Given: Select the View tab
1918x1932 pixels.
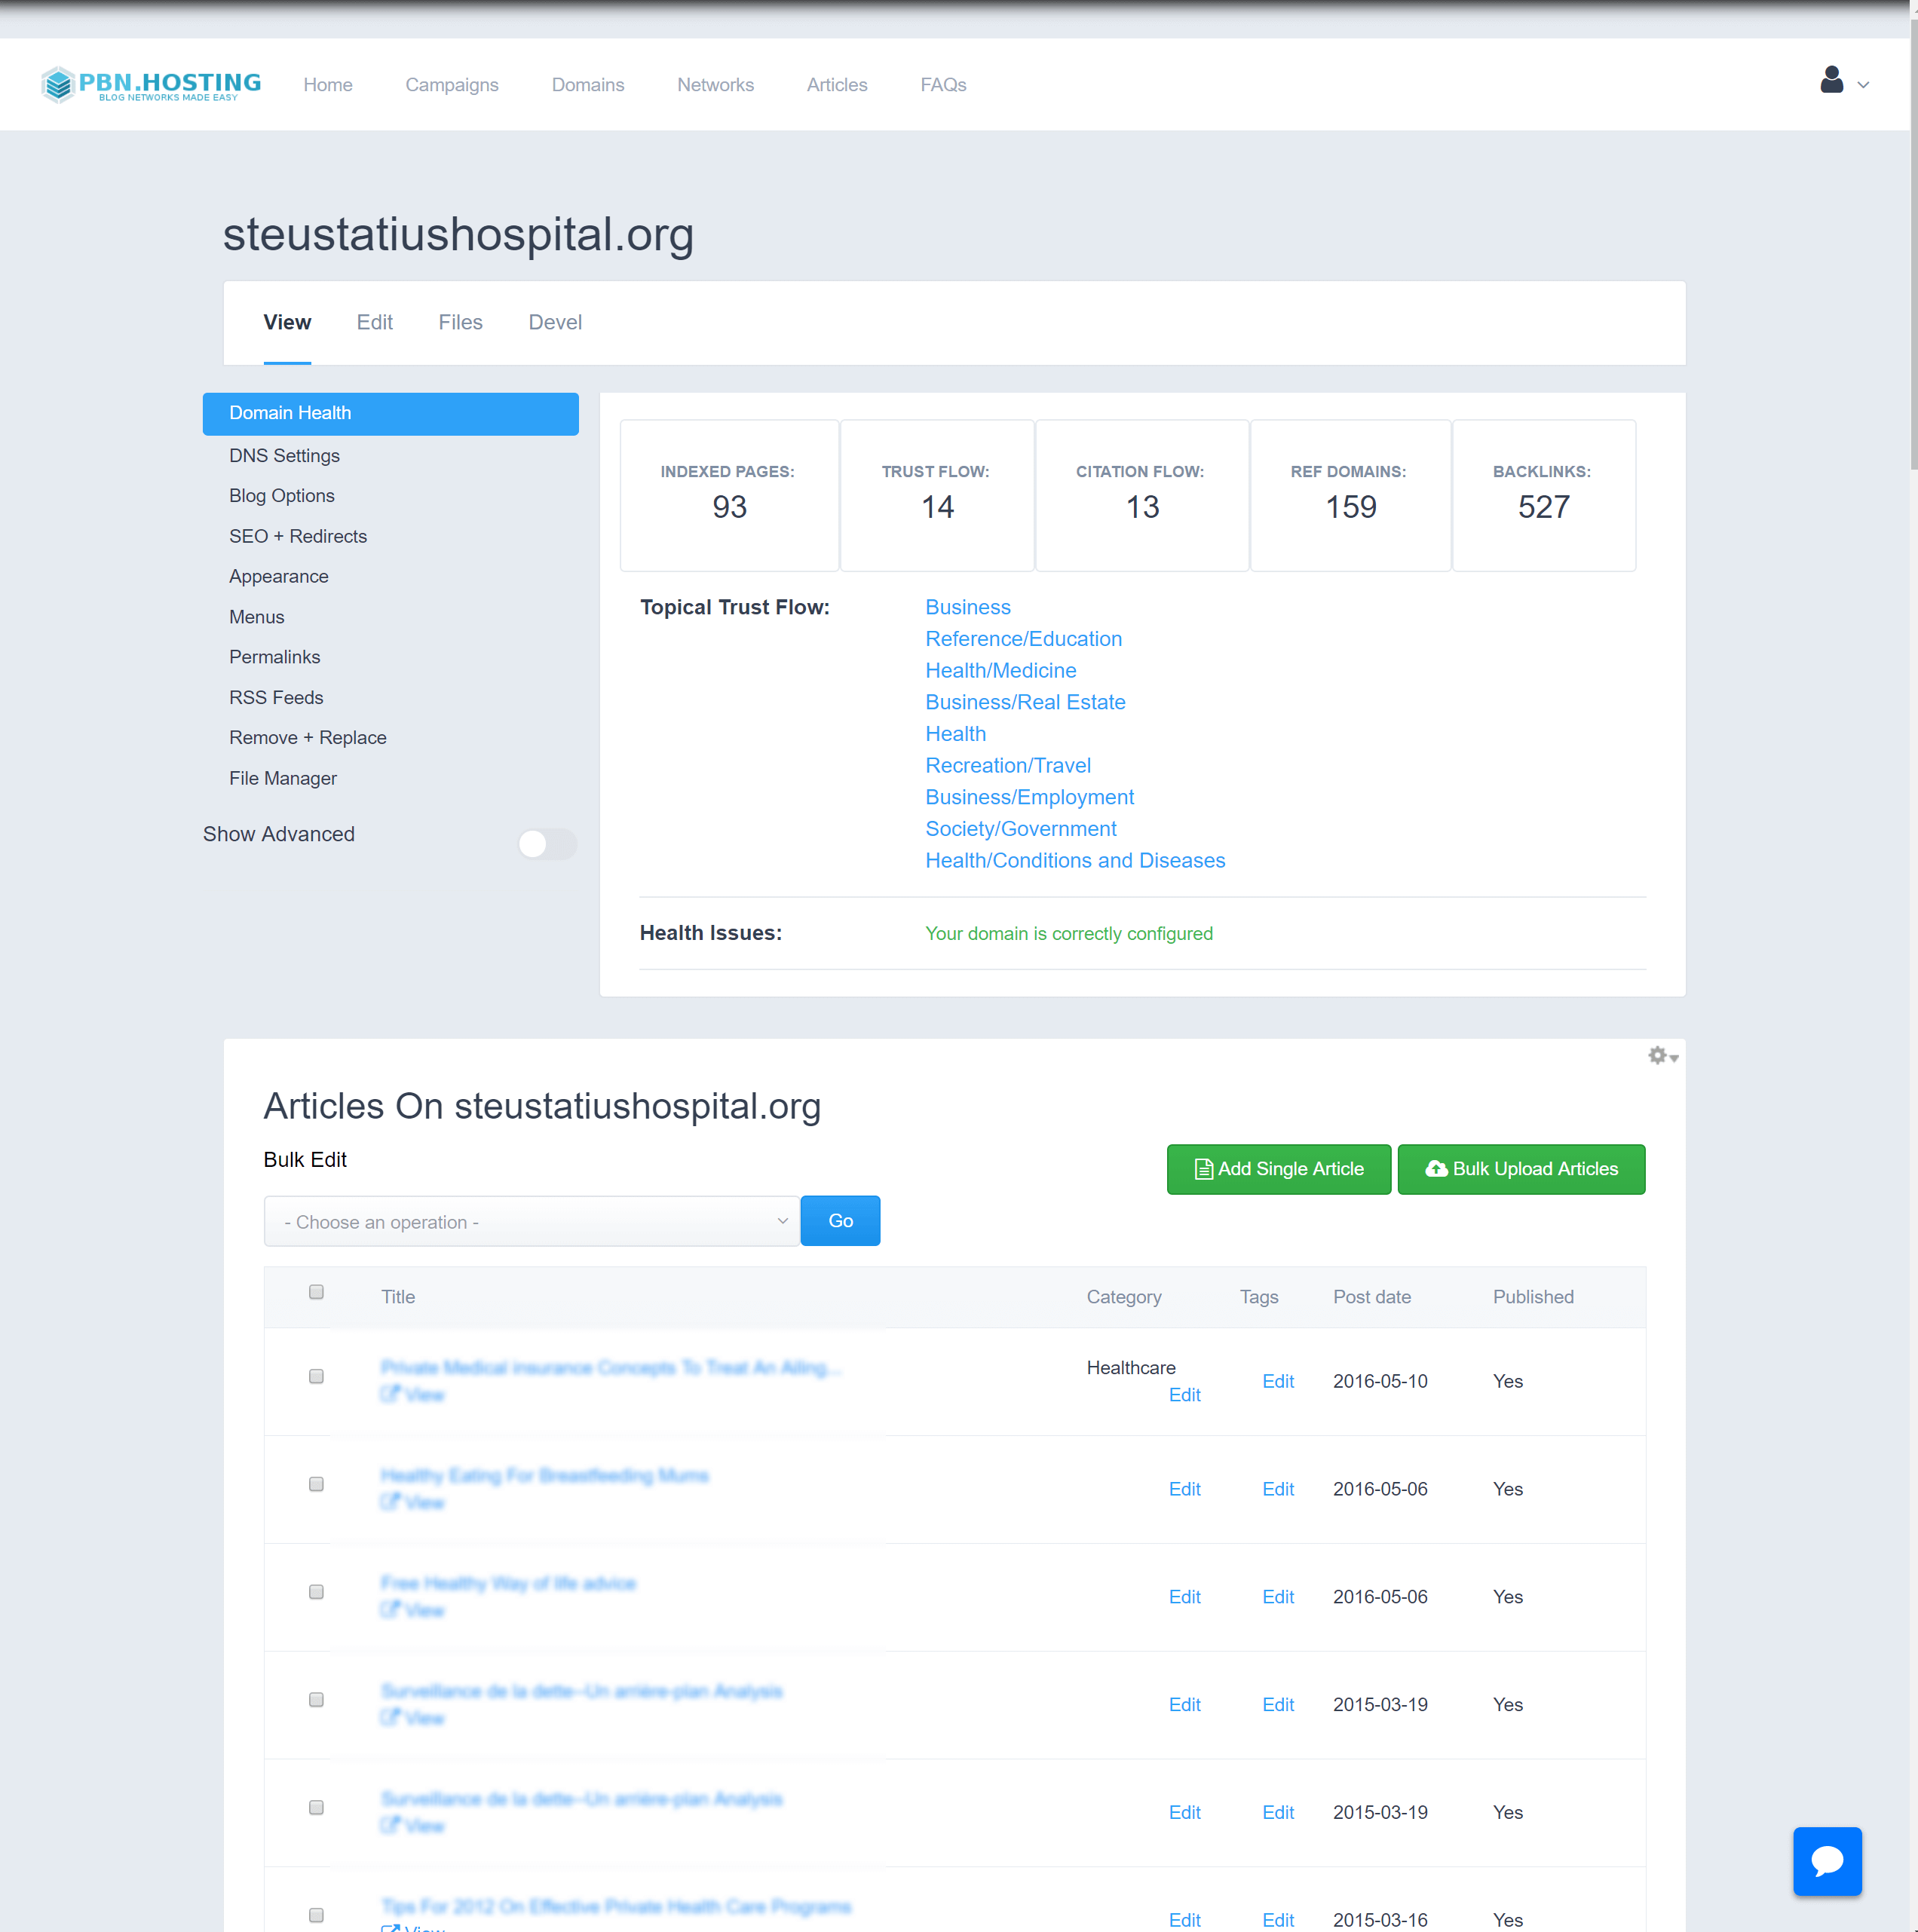Looking at the screenshot, I should (x=287, y=322).
